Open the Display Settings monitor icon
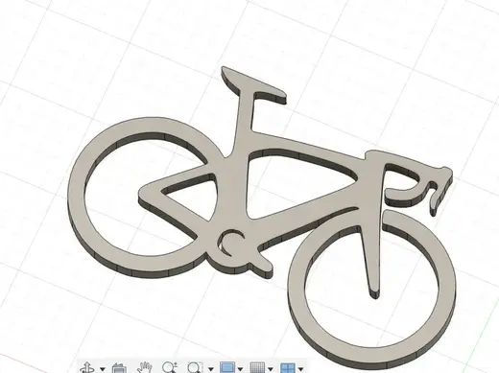Screen dimensions: 499x373 (227, 367)
